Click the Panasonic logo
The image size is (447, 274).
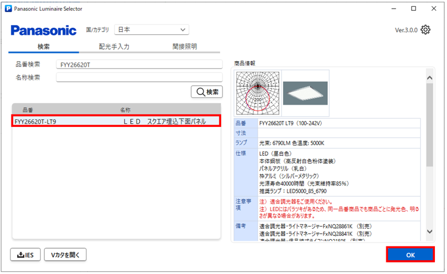coord(44,30)
